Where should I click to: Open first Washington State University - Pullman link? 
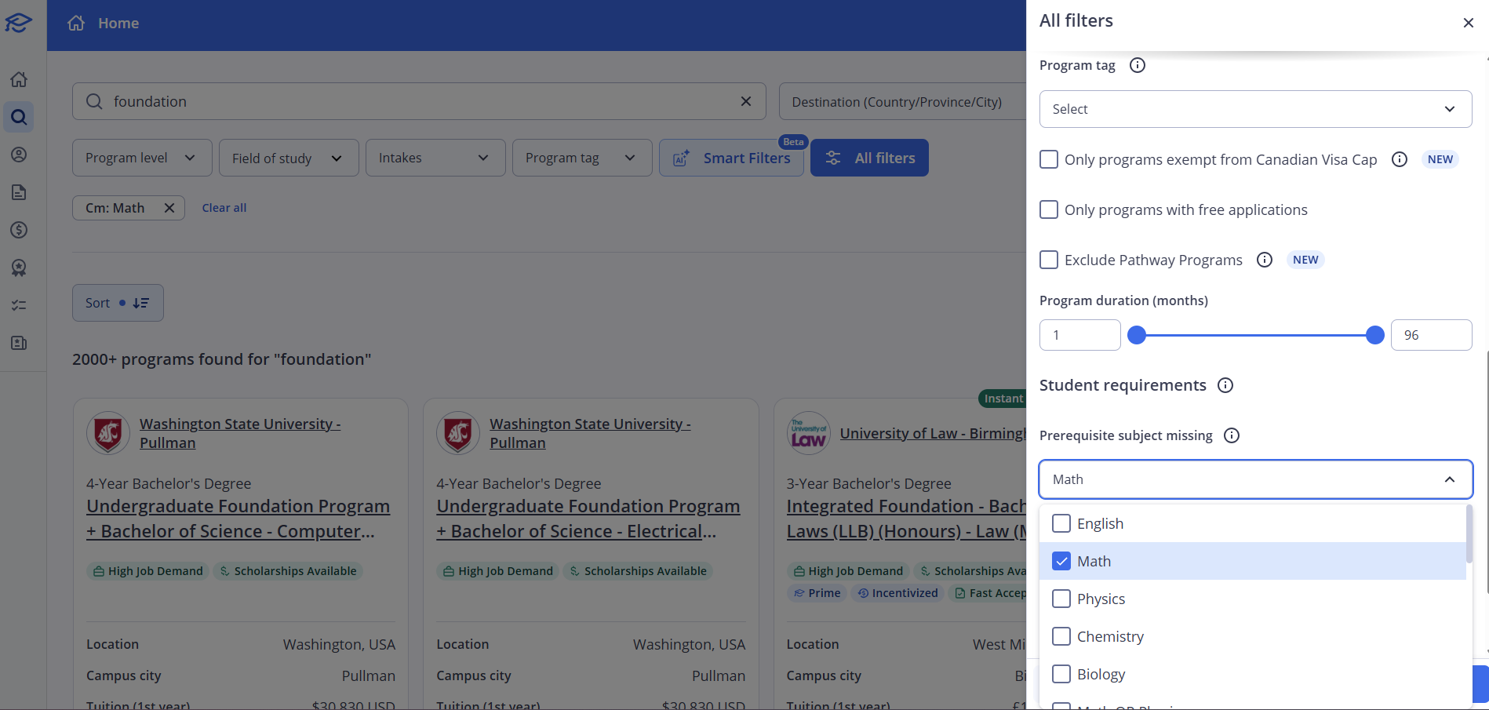click(x=240, y=433)
